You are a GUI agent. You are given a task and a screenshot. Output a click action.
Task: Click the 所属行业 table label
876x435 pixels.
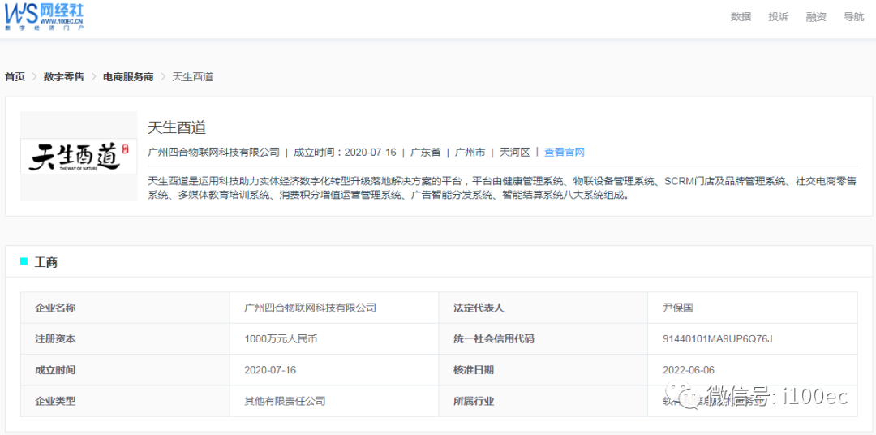point(474,402)
